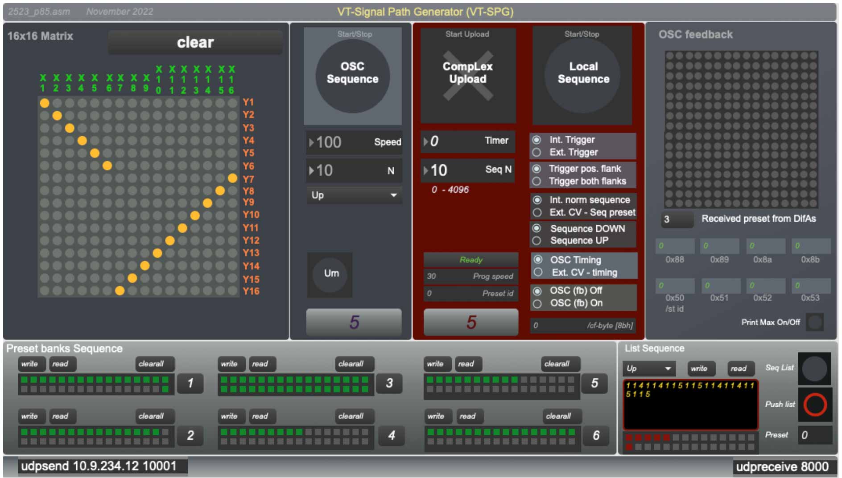Click the yellow list sequence text area
Screen dimensions: 842x478
click(x=690, y=404)
